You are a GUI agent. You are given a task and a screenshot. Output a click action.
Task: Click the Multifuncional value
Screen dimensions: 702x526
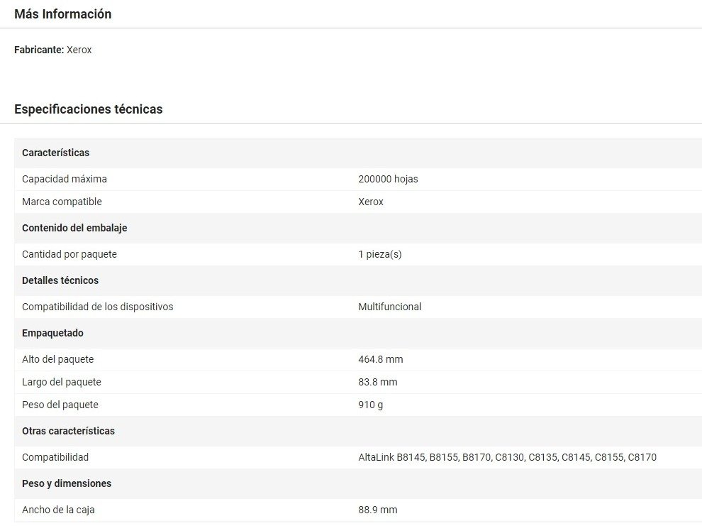tap(389, 307)
